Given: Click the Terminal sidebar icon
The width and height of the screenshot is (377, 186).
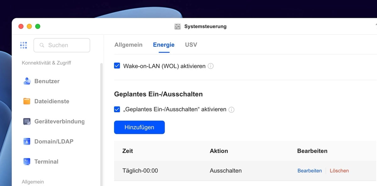Looking at the screenshot, I should [27, 162].
